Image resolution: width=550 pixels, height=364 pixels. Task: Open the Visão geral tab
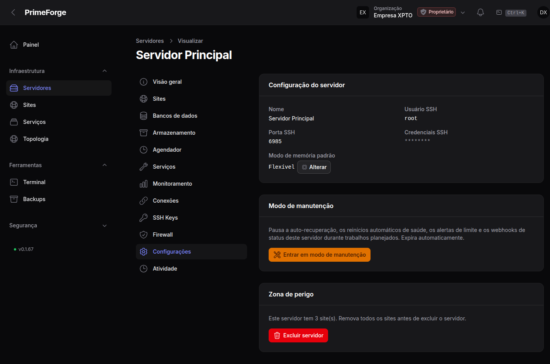tap(191, 82)
